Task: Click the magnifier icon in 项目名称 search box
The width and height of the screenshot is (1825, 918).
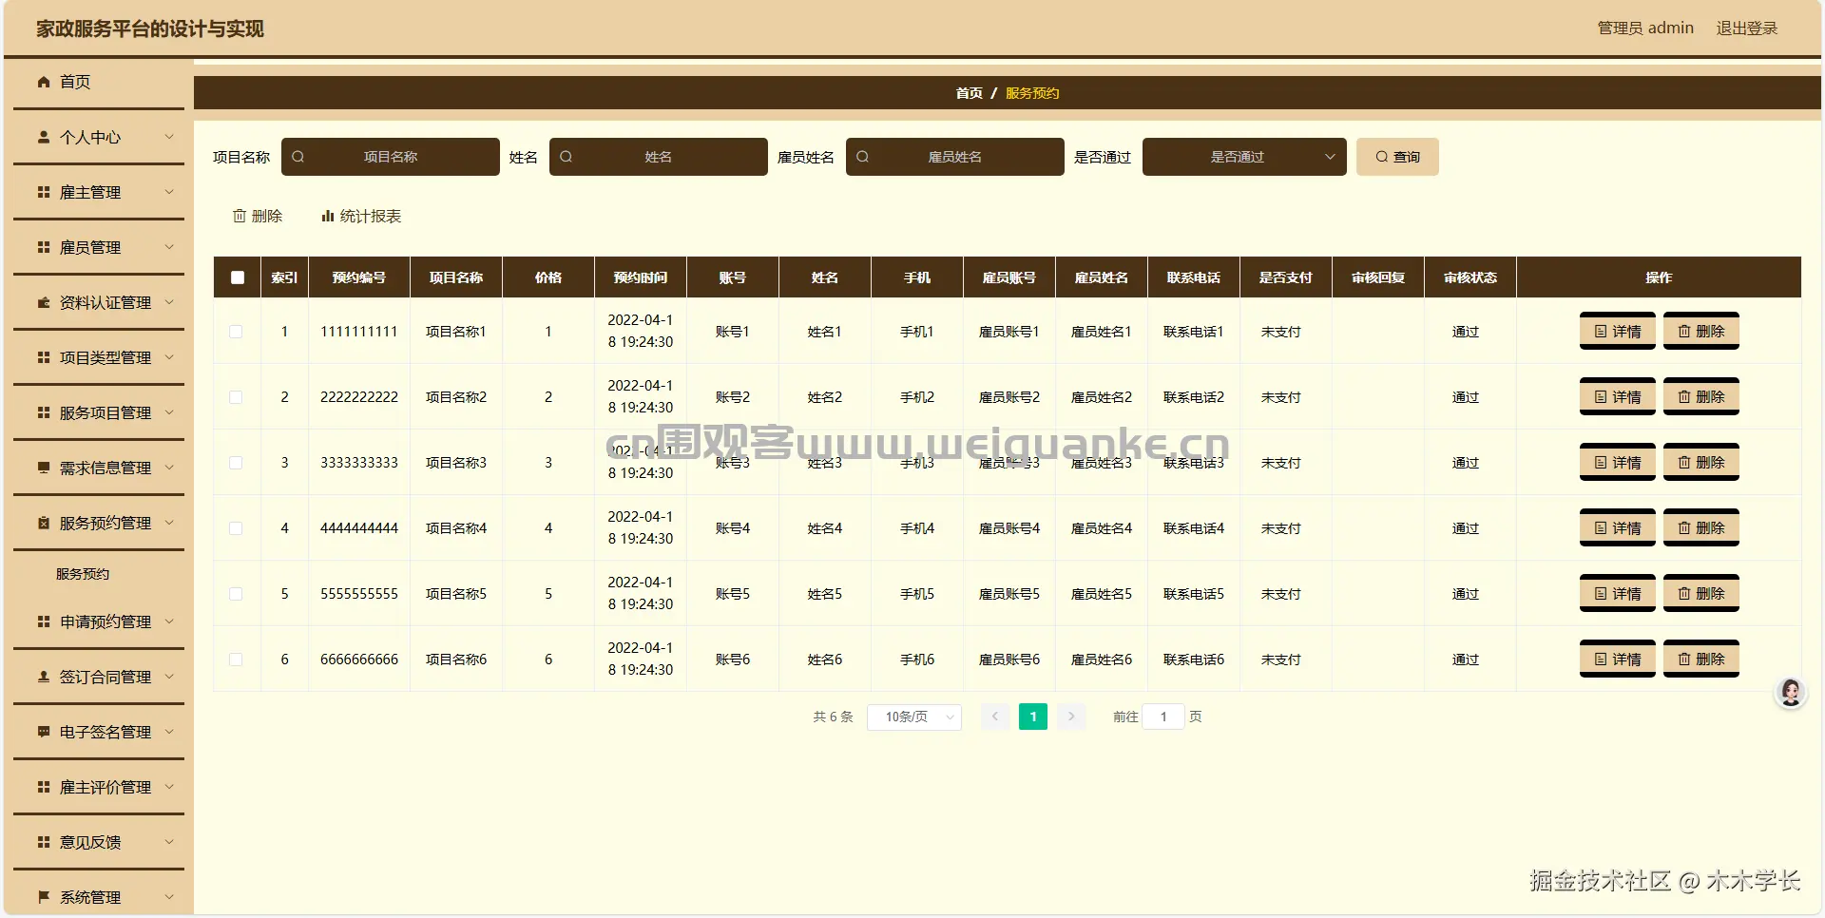Action: click(x=298, y=157)
